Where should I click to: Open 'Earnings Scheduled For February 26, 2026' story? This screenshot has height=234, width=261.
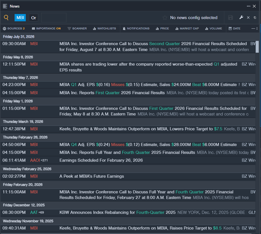(101, 160)
